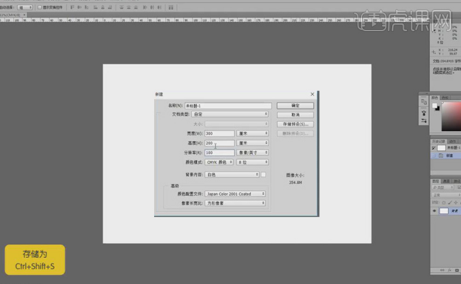Image resolution: width=461 pixels, height=284 pixels.
Task: Click the 名称 name input field
Action: click(228, 105)
